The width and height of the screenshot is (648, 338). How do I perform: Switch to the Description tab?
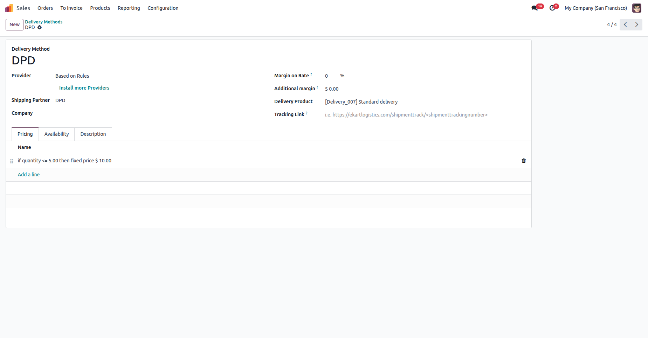point(93,134)
